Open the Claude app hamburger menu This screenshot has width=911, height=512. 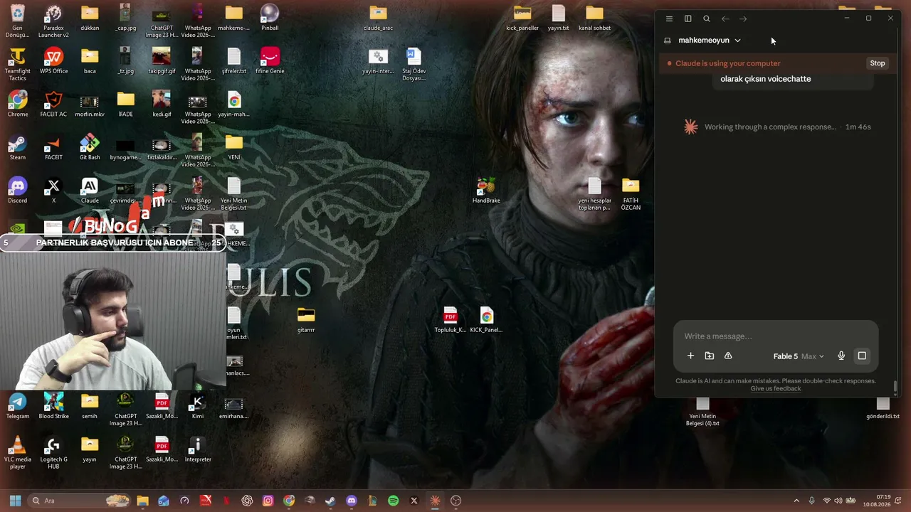[x=669, y=19]
